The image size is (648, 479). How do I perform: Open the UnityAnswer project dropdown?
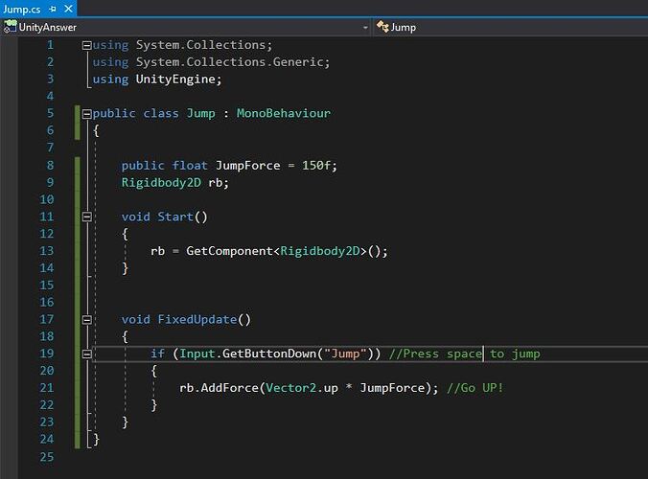(365, 28)
